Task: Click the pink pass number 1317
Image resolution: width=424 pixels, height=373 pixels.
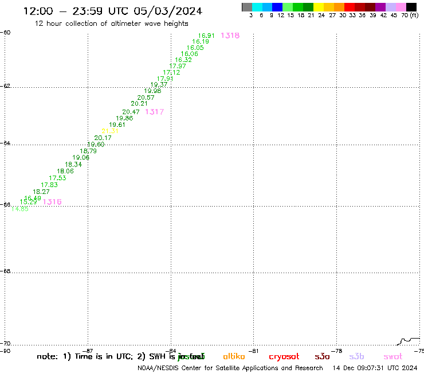Action: click(155, 112)
